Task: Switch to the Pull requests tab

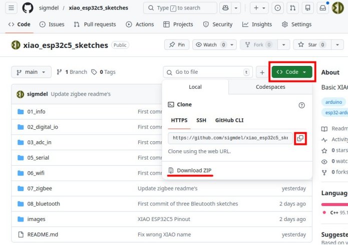Action: coord(95,24)
